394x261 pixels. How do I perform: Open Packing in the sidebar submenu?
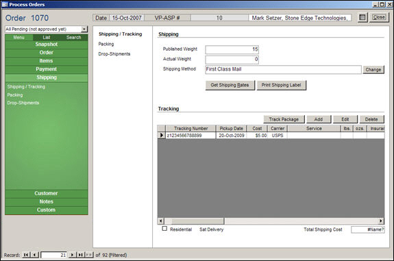tap(15, 95)
